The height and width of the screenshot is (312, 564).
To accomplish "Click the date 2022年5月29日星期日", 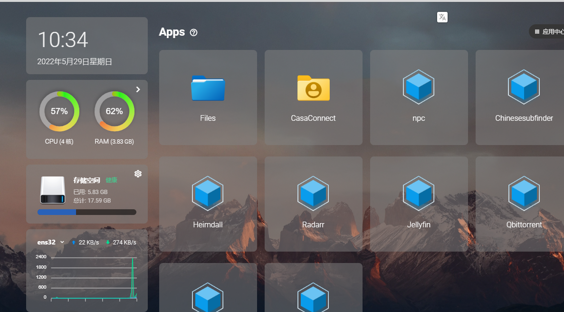I will tap(75, 62).
